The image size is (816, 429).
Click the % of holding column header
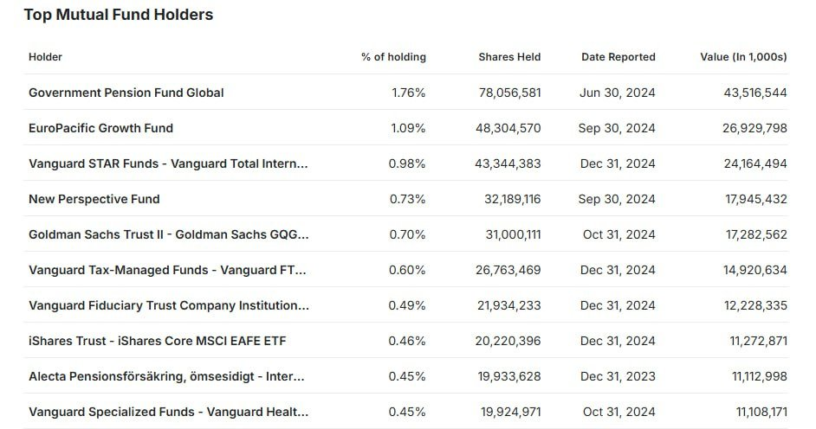393,57
